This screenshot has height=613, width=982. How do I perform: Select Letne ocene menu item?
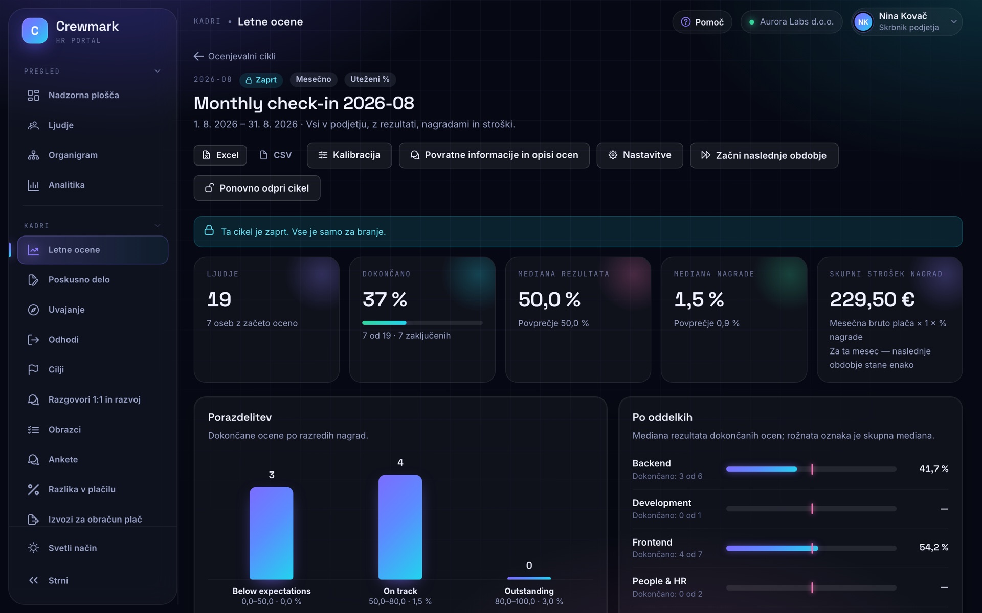click(x=93, y=250)
